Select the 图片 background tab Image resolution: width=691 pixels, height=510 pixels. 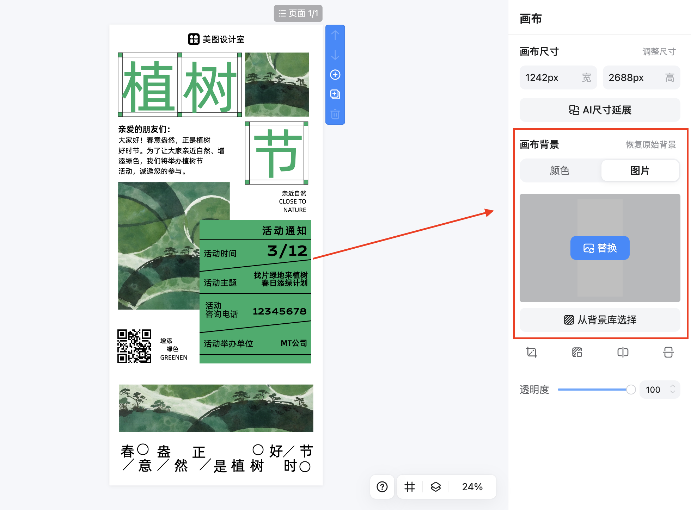640,170
